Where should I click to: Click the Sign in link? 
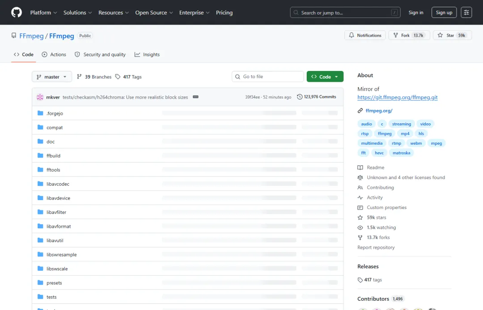(x=416, y=13)
